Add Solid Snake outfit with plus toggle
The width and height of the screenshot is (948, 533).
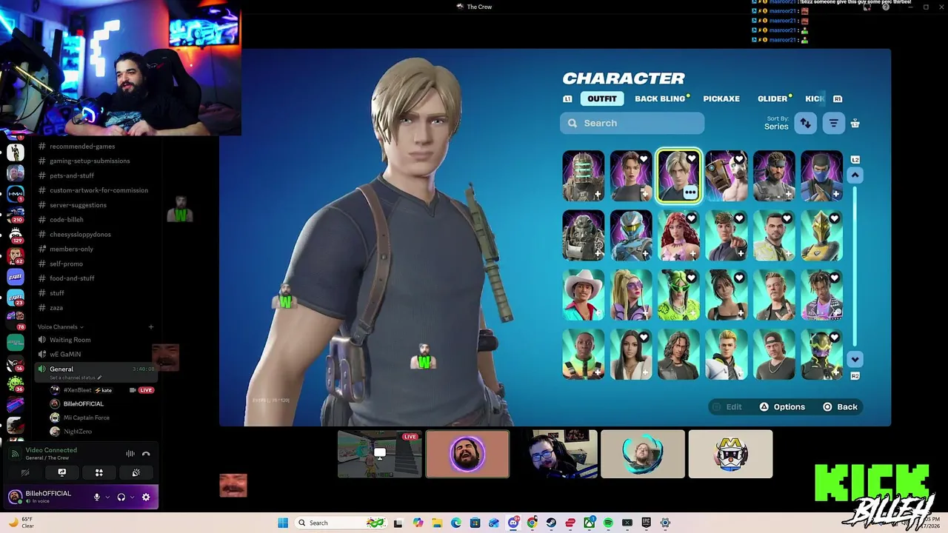[x=789, y=195]
